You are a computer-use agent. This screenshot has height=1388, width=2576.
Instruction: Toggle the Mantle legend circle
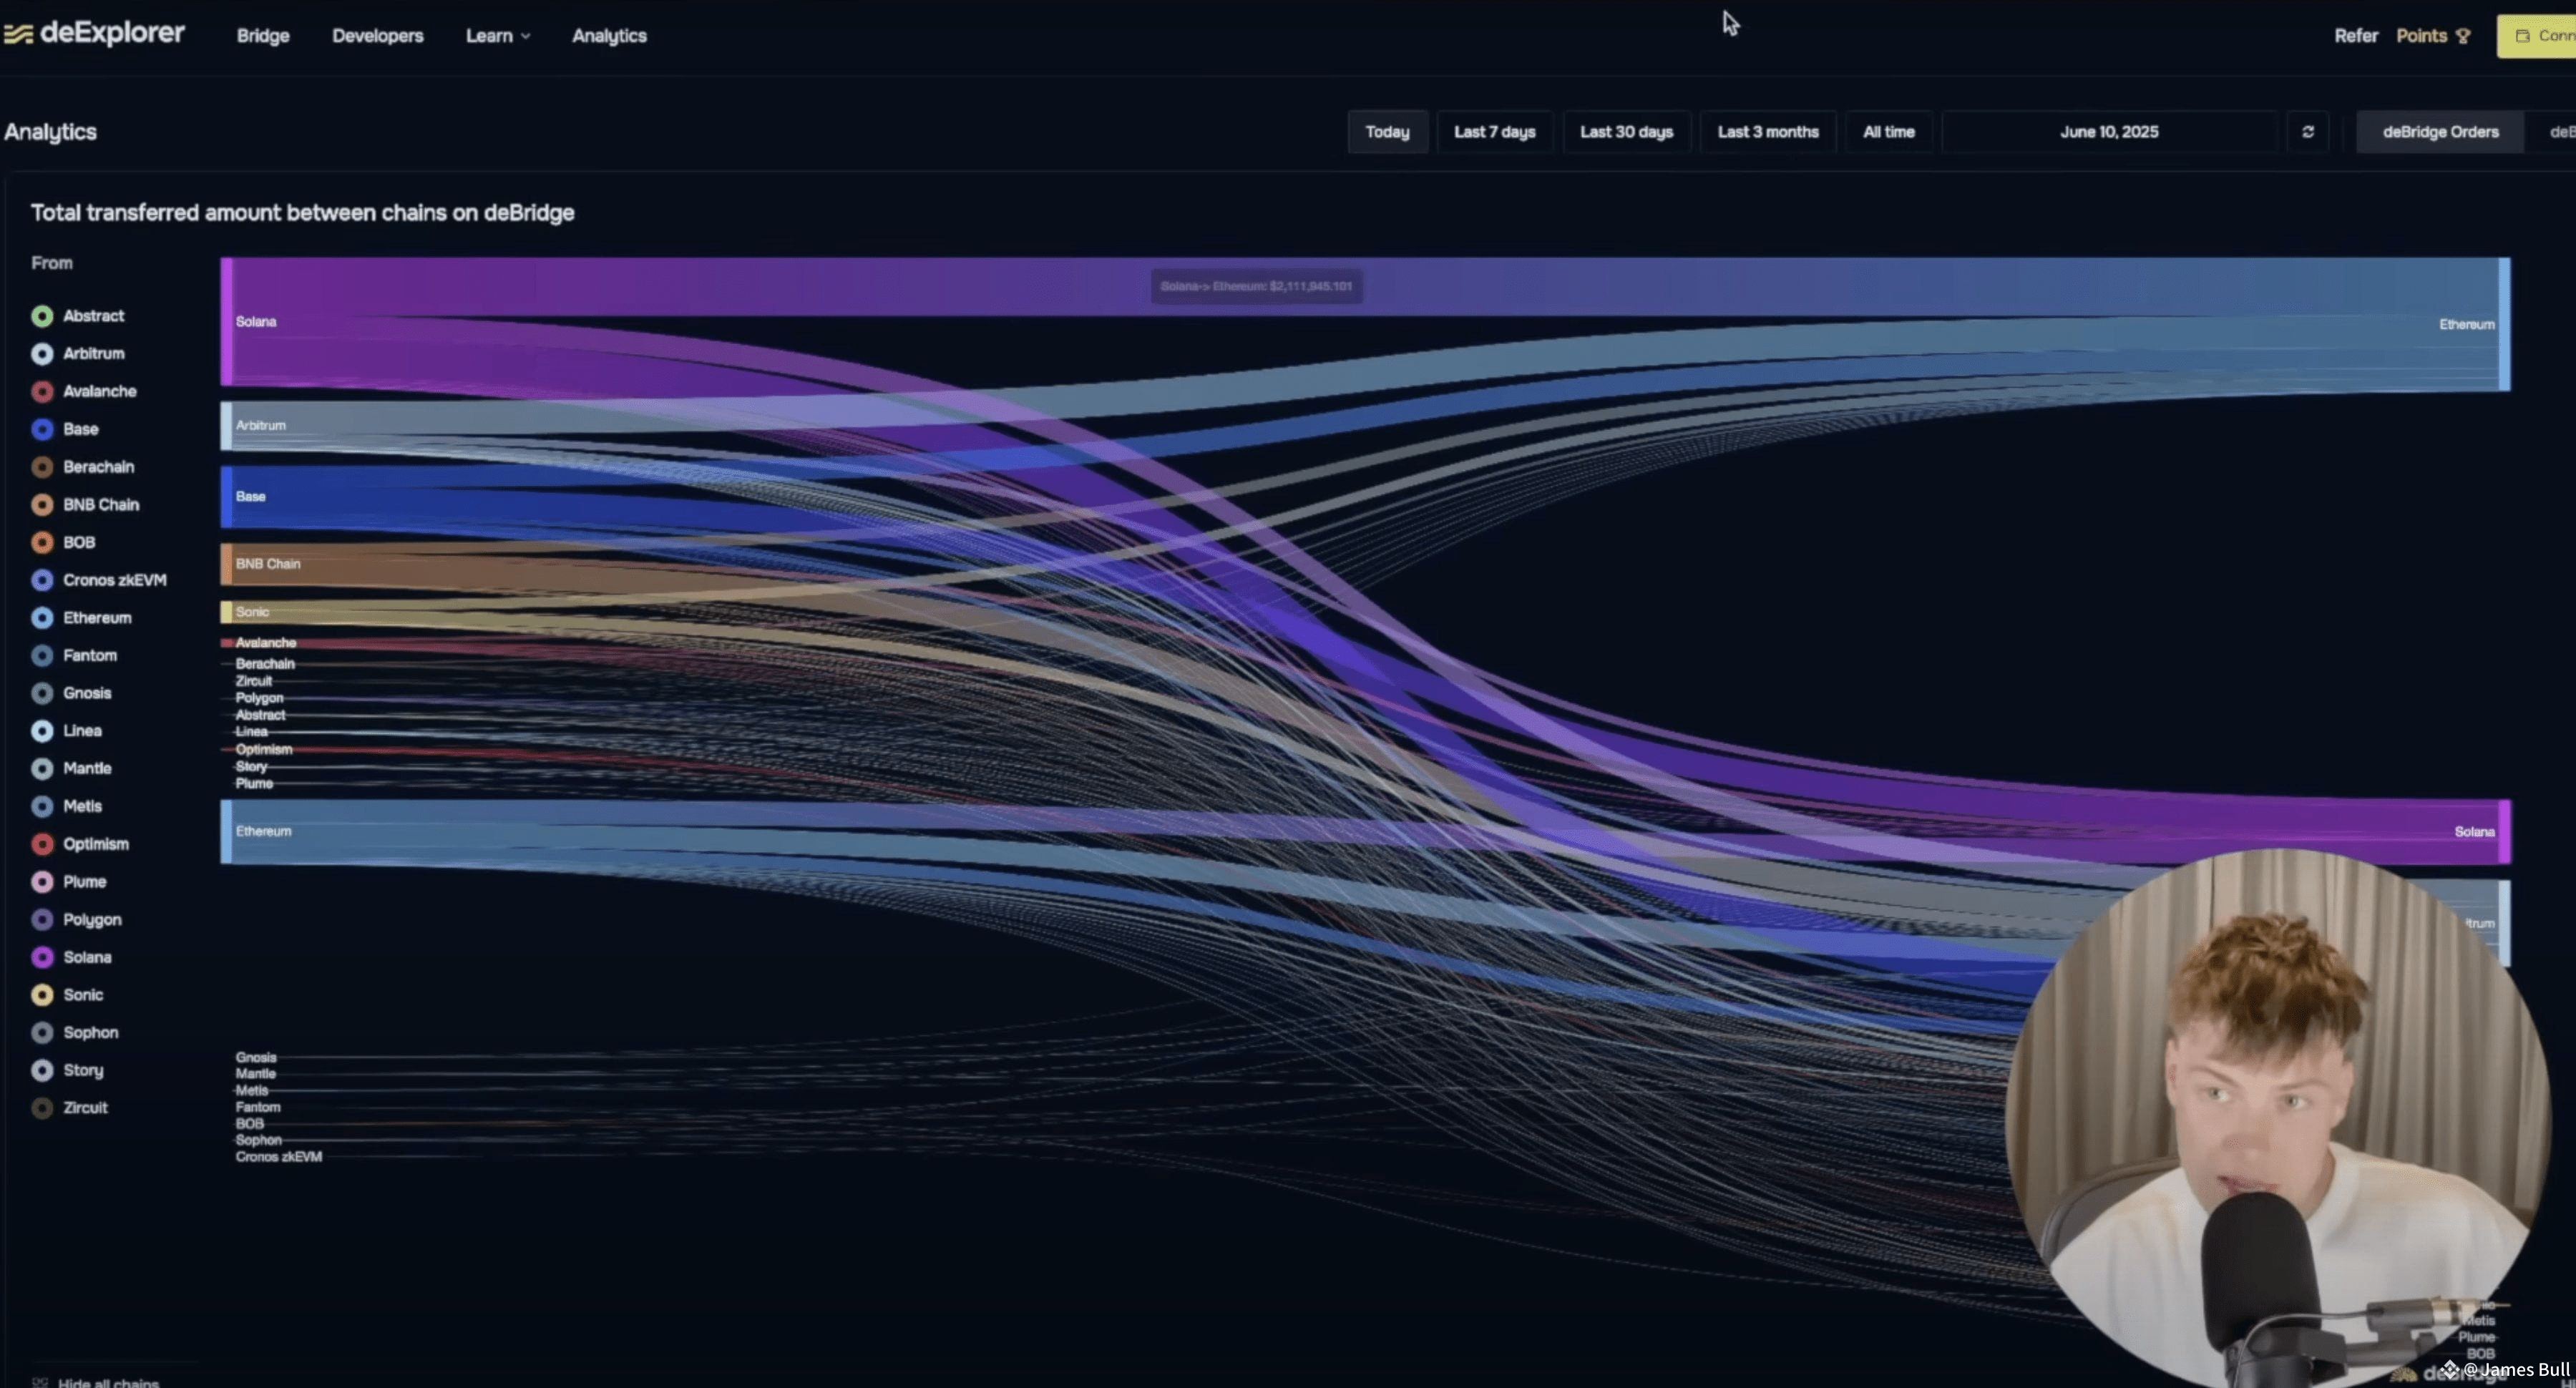(42, 769)
